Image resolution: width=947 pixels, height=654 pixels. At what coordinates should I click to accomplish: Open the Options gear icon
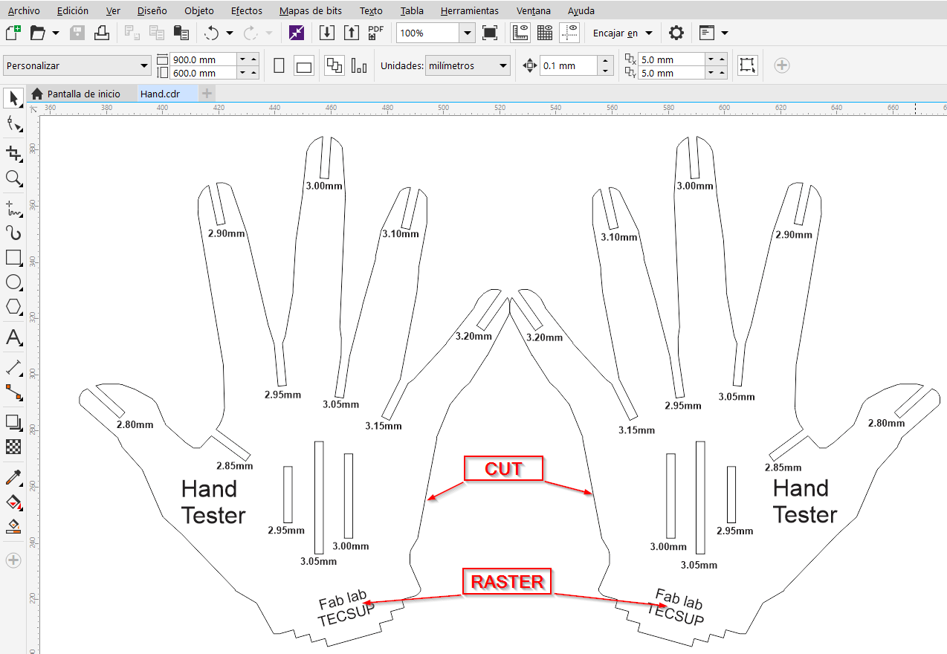pos(676,33)
